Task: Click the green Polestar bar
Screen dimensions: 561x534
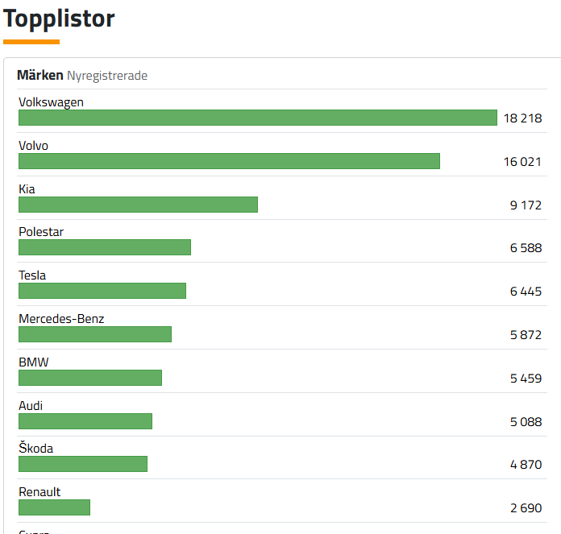Action: [x=105, y=247]
